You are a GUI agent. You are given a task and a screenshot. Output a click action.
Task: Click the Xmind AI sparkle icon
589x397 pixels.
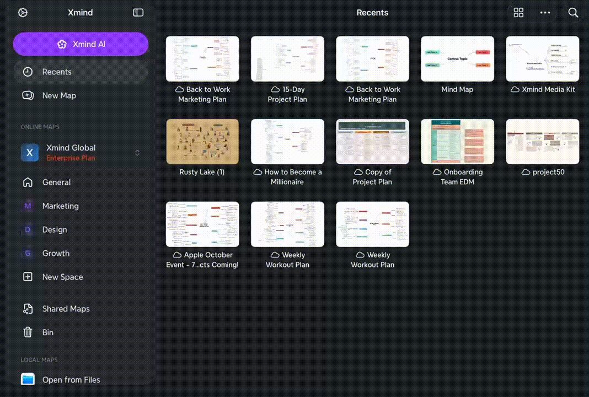point(62,44)
